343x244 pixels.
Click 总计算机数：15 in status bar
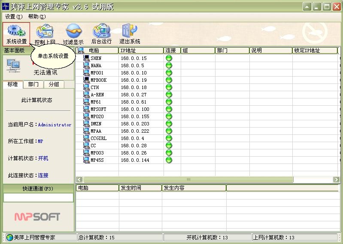[x=97, y=238]
